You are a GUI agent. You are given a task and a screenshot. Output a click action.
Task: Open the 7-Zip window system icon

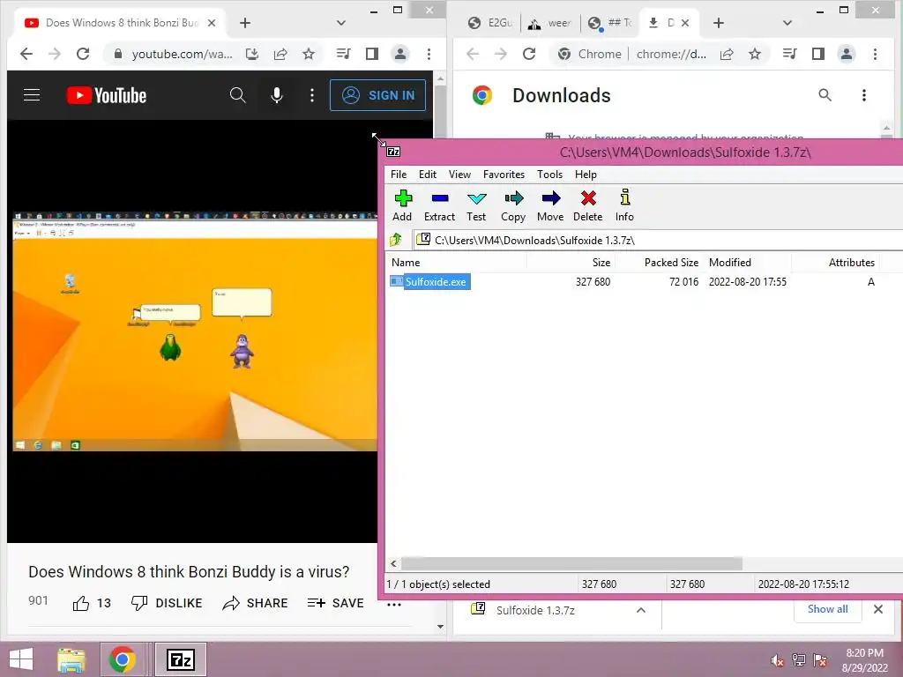click(x=393, y=152)
